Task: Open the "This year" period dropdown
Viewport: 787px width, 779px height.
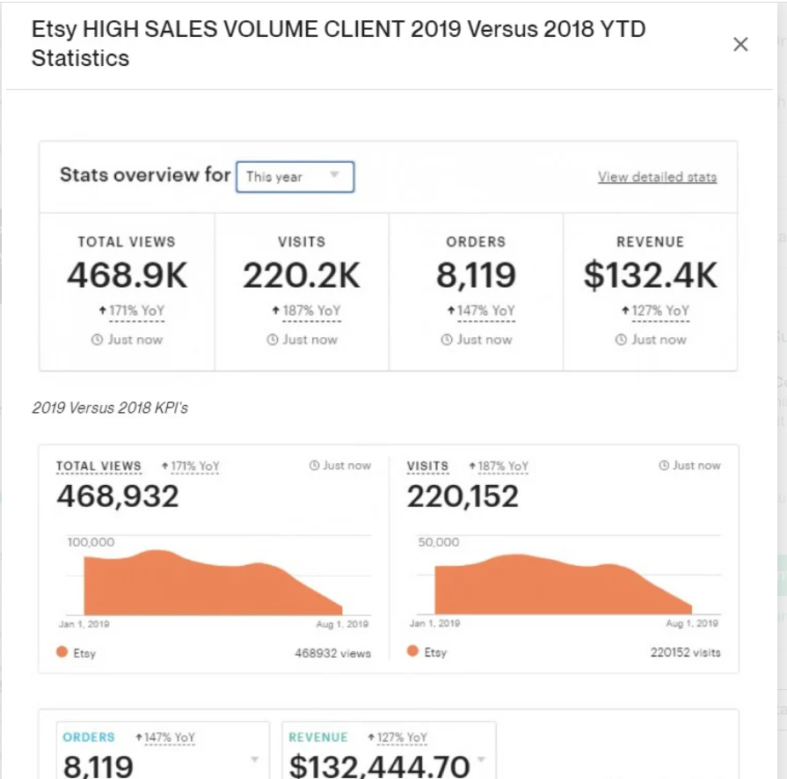Action: pos(295,177)
